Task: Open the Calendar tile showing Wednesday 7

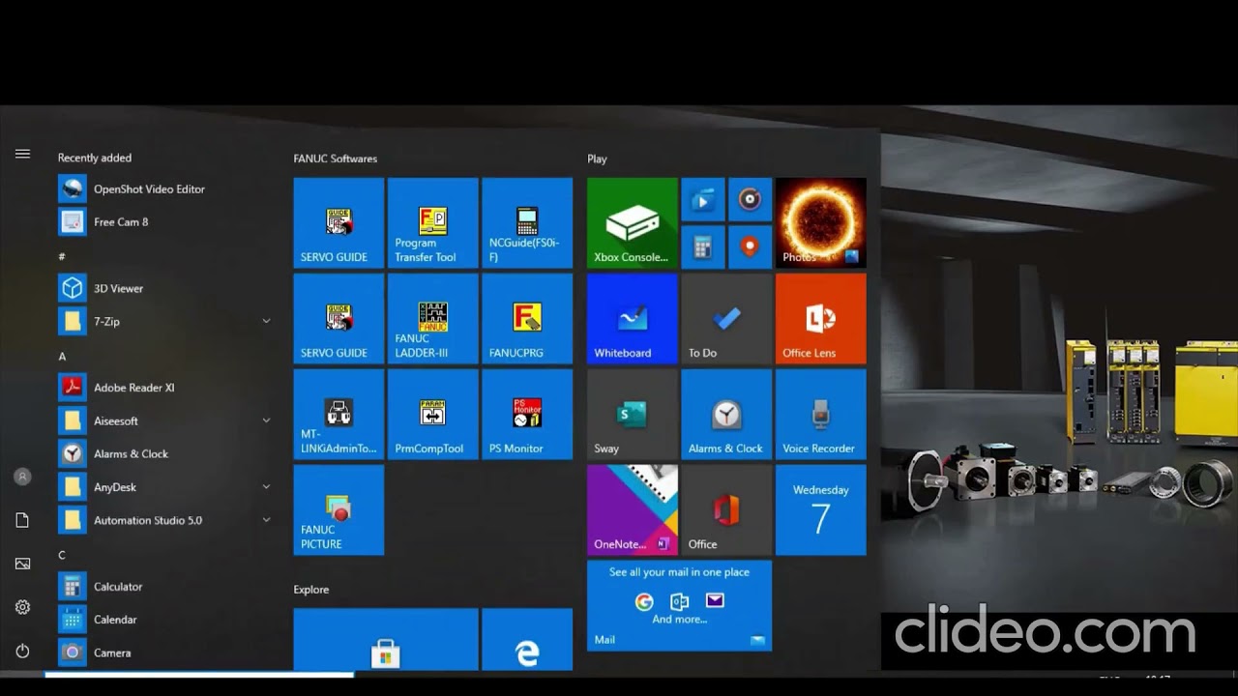Action: (x=820, y=510)
